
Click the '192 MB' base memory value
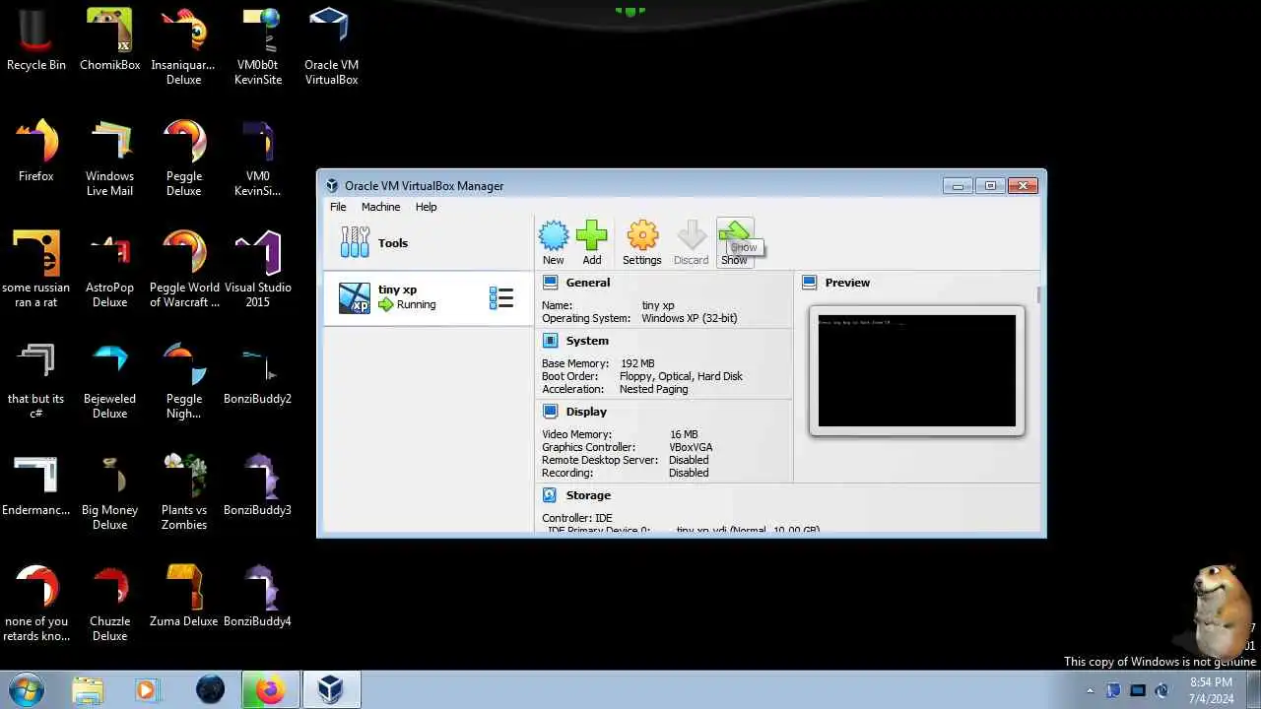[x=637, y=363]
